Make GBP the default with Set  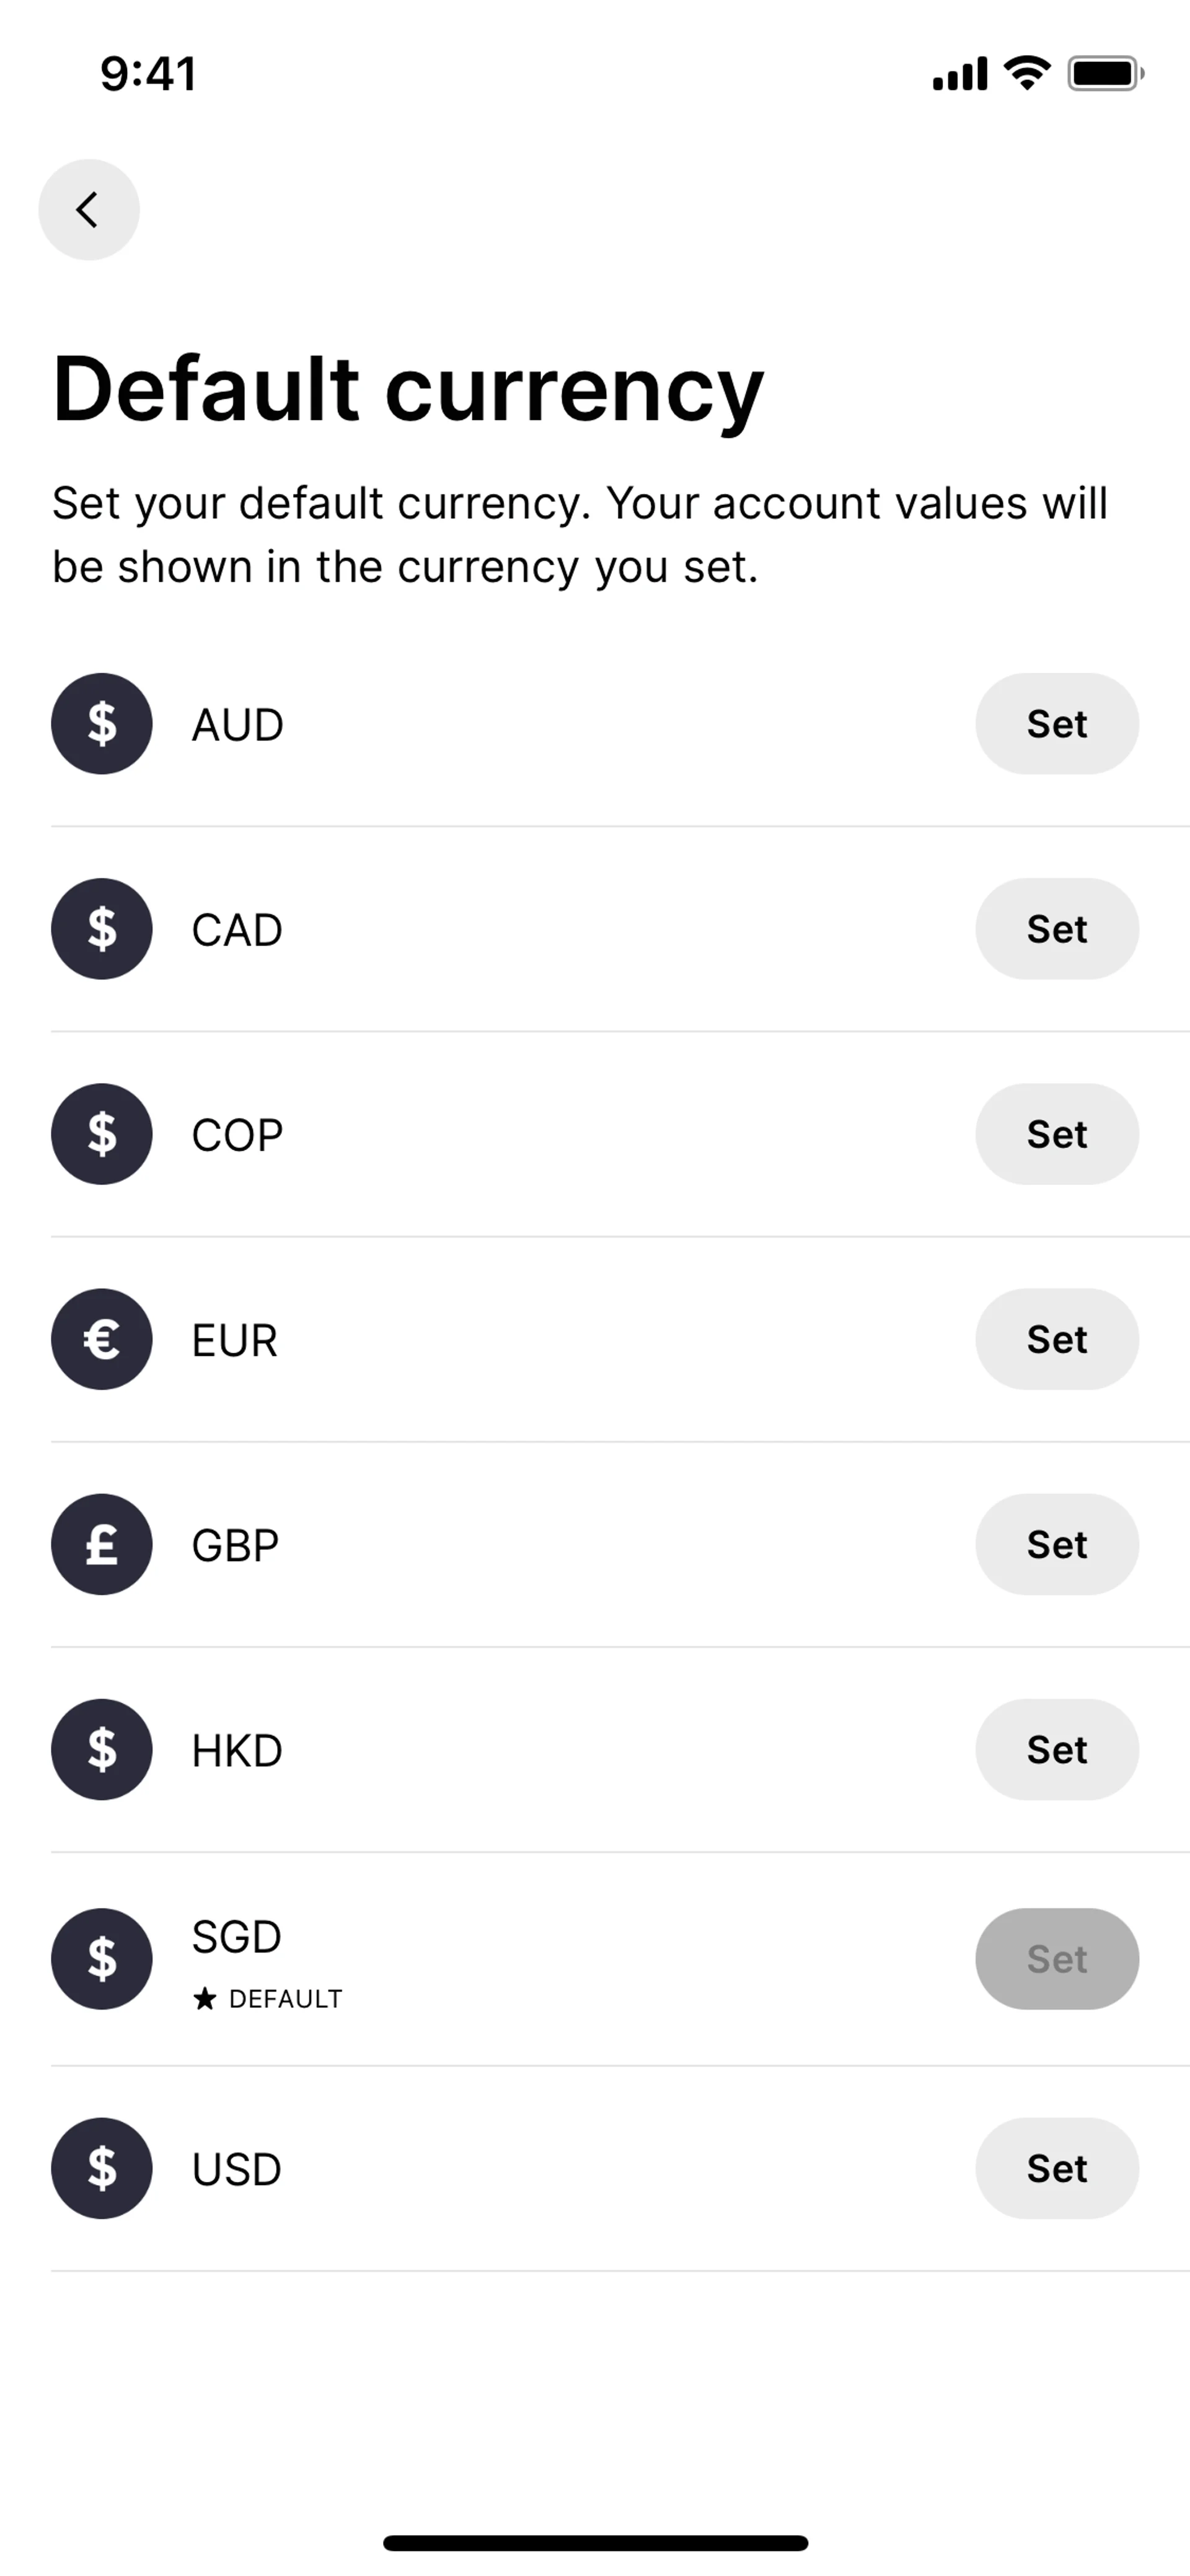(x=1056, y=1544)
